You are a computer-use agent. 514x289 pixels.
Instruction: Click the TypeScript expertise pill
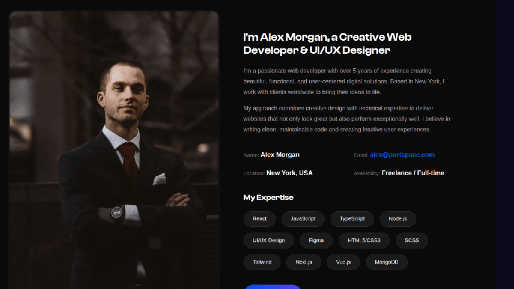click(x=352, y=219)
